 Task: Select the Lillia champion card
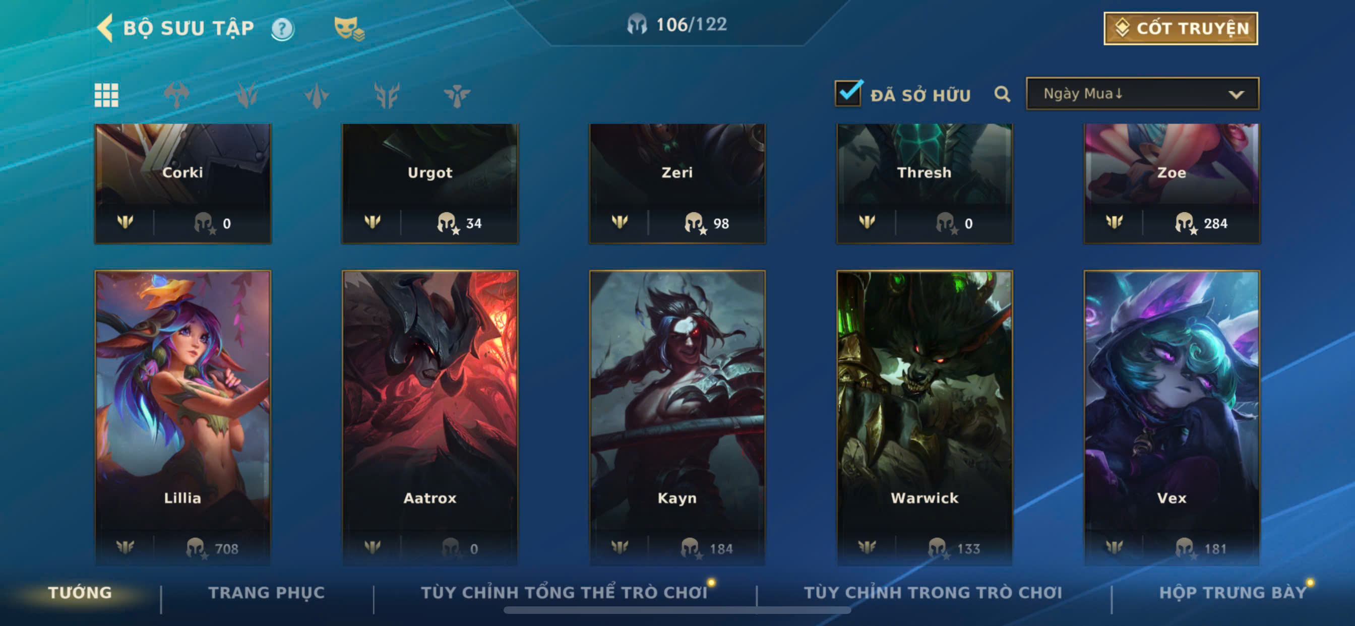[x=182, y=418]
